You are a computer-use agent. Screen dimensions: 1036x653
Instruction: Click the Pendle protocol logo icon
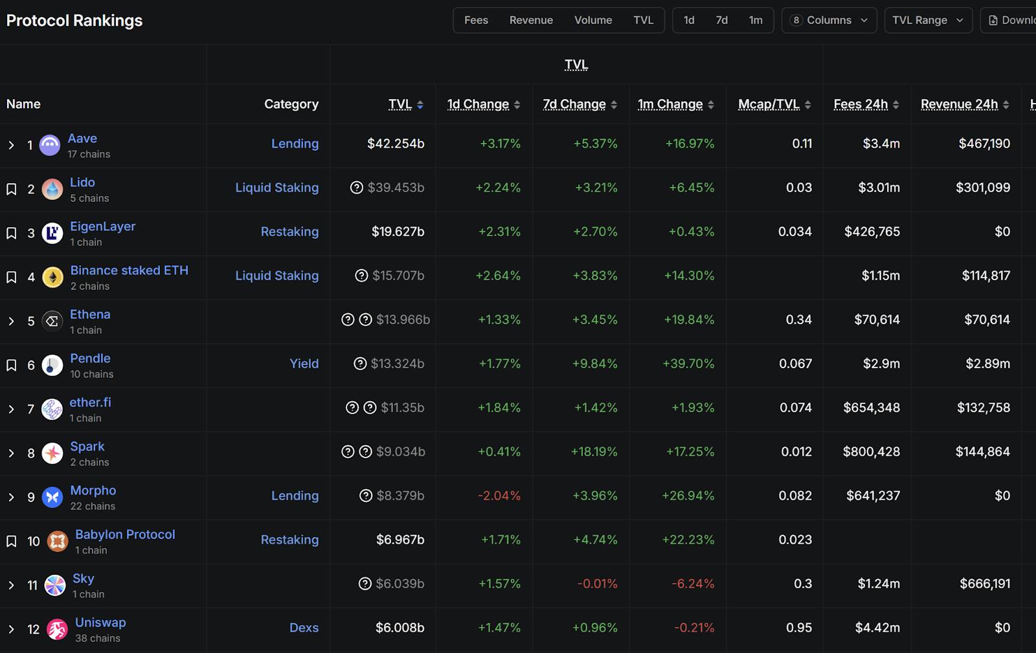click(x=52, y=365)
